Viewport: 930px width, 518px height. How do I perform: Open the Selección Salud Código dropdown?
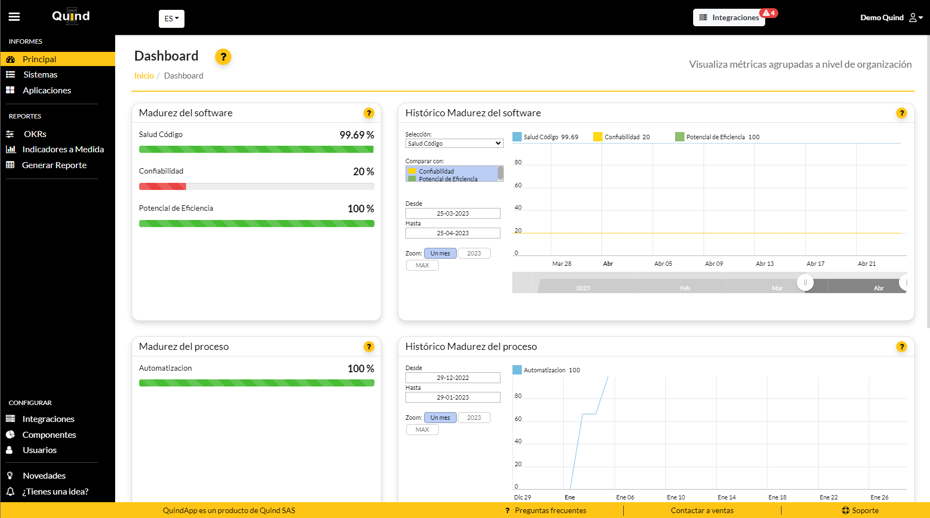pos(454,143)
